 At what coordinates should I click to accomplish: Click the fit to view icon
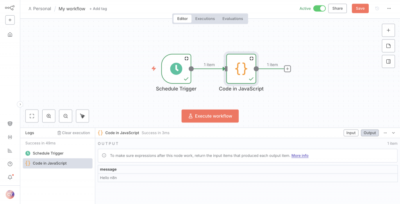(32, 116)
